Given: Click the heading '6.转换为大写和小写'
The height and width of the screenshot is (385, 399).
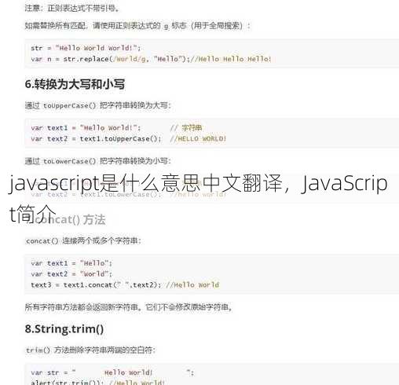Looking at the screenshot, I should coord(75,84).
